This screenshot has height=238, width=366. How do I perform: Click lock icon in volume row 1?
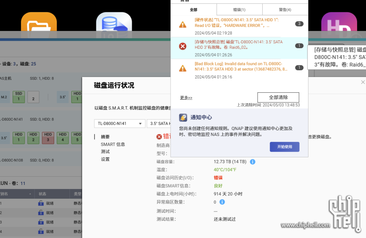pos(41,203)
